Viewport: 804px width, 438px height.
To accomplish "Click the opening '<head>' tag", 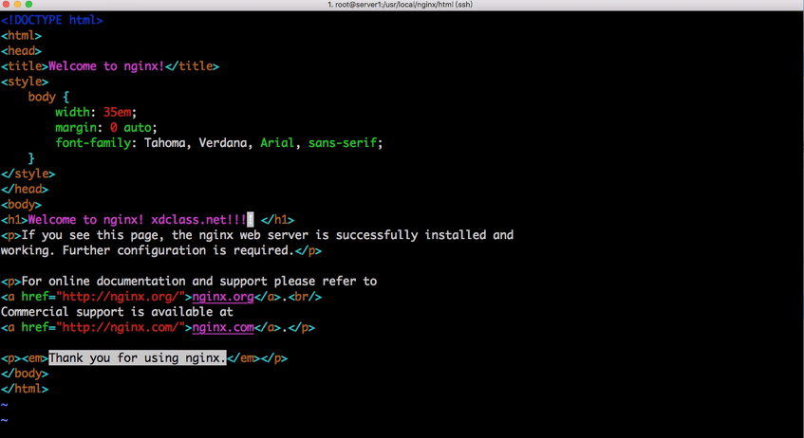I will [21, 50].
